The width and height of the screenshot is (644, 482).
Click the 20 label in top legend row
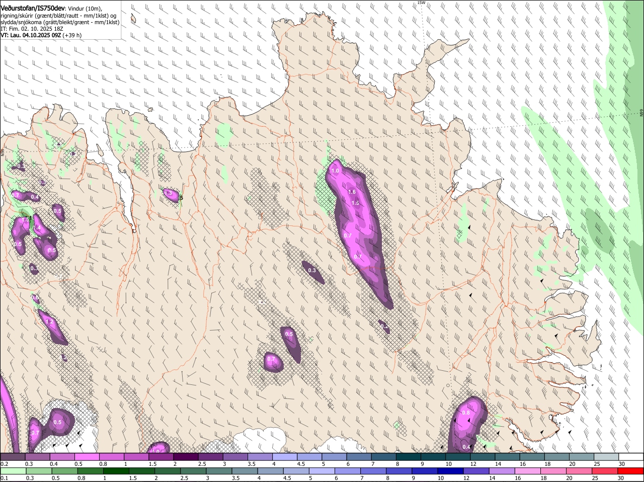[572, 464]
